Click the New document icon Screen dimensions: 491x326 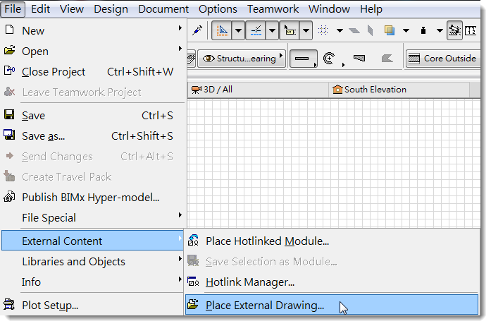tap(10, 30)
